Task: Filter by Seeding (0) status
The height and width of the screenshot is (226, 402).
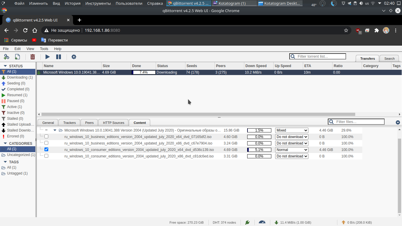Action: (x=18, y=83)
